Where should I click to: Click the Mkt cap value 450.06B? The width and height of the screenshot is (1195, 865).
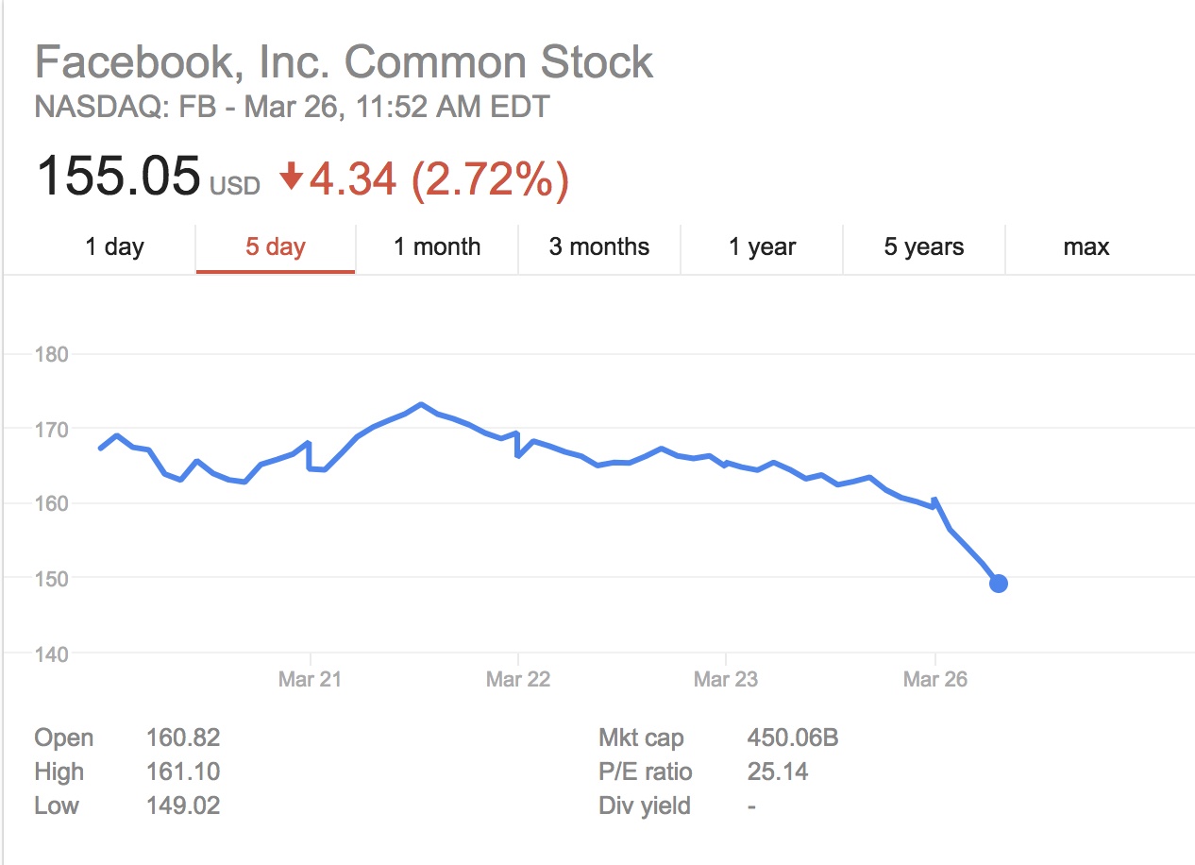[x=792, y=738]
